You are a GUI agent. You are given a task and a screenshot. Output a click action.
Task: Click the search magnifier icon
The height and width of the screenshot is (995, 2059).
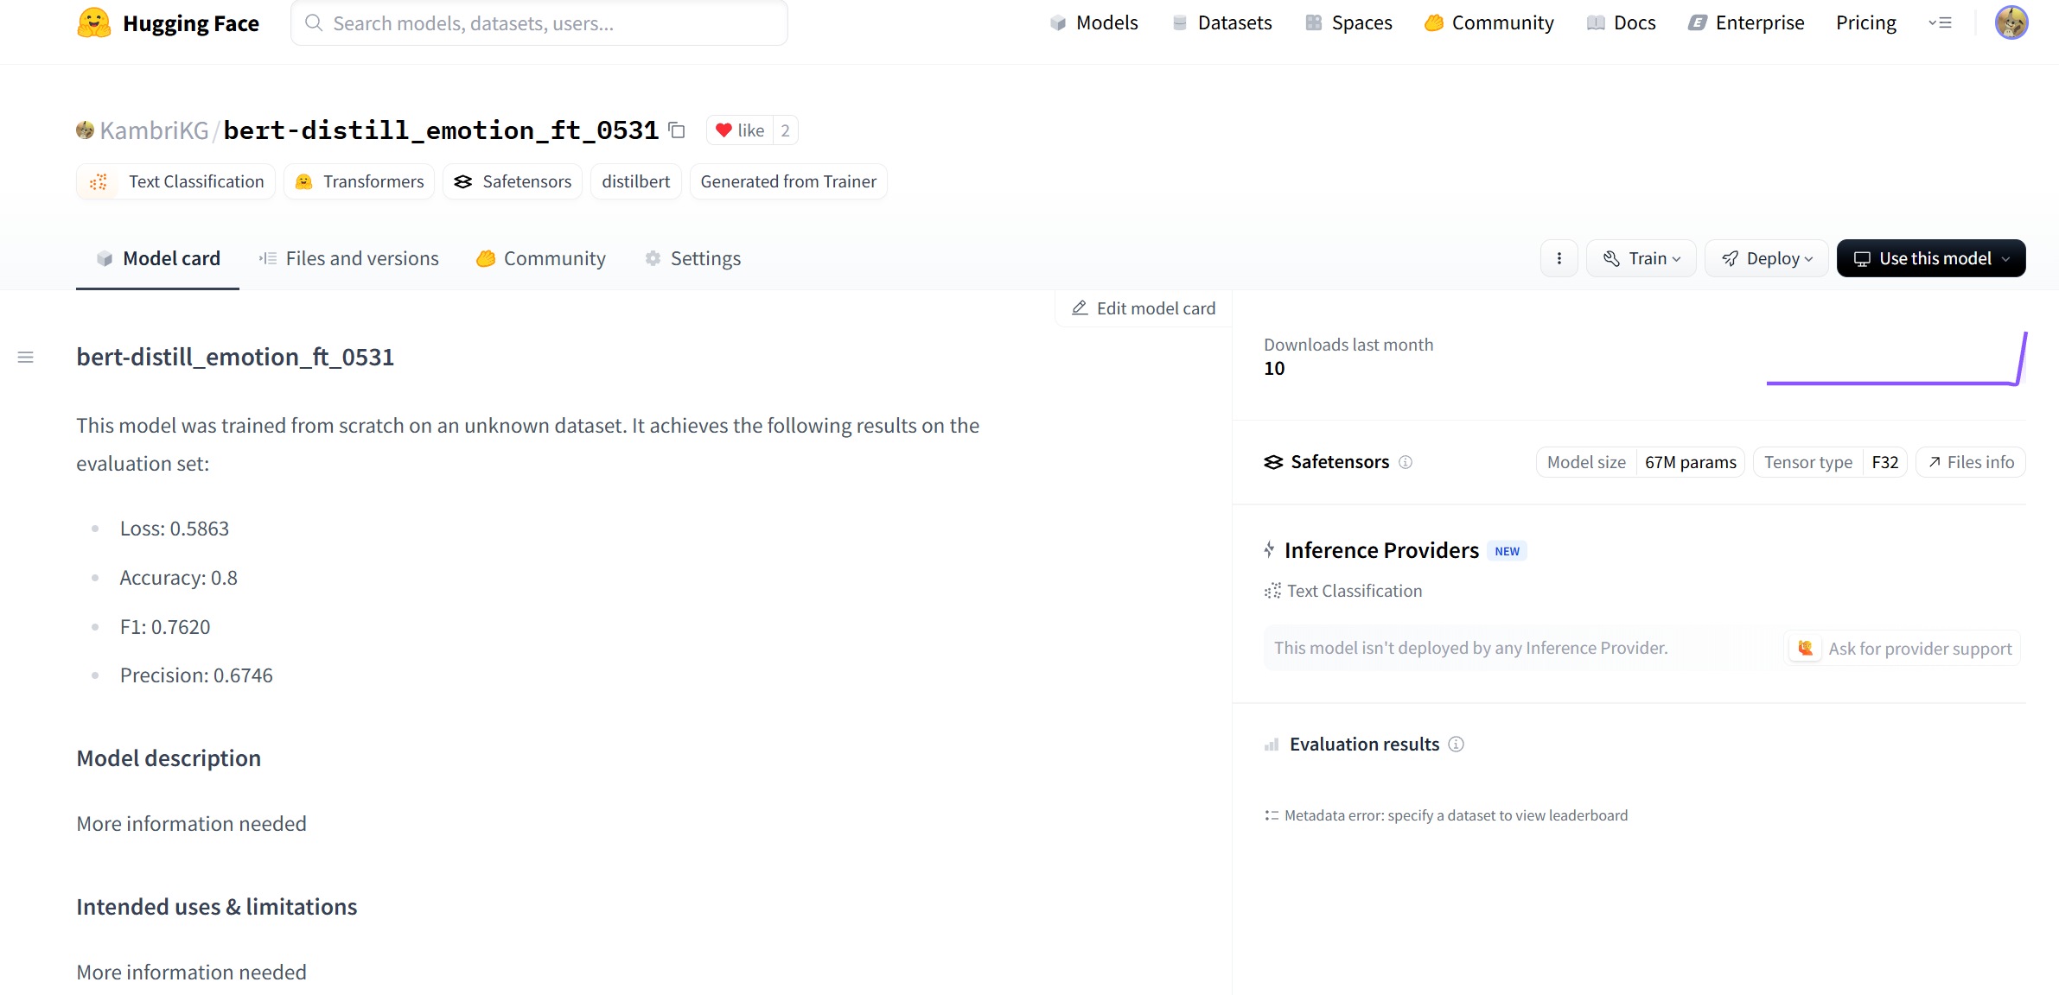click(314, 22)
